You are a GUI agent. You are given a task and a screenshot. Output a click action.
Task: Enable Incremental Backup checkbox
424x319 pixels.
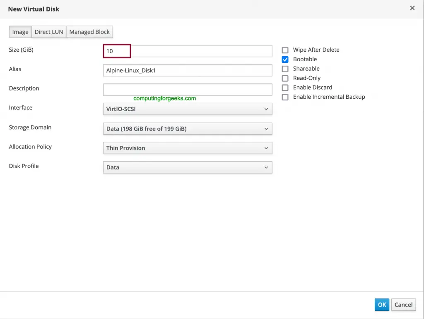(285, 97)
